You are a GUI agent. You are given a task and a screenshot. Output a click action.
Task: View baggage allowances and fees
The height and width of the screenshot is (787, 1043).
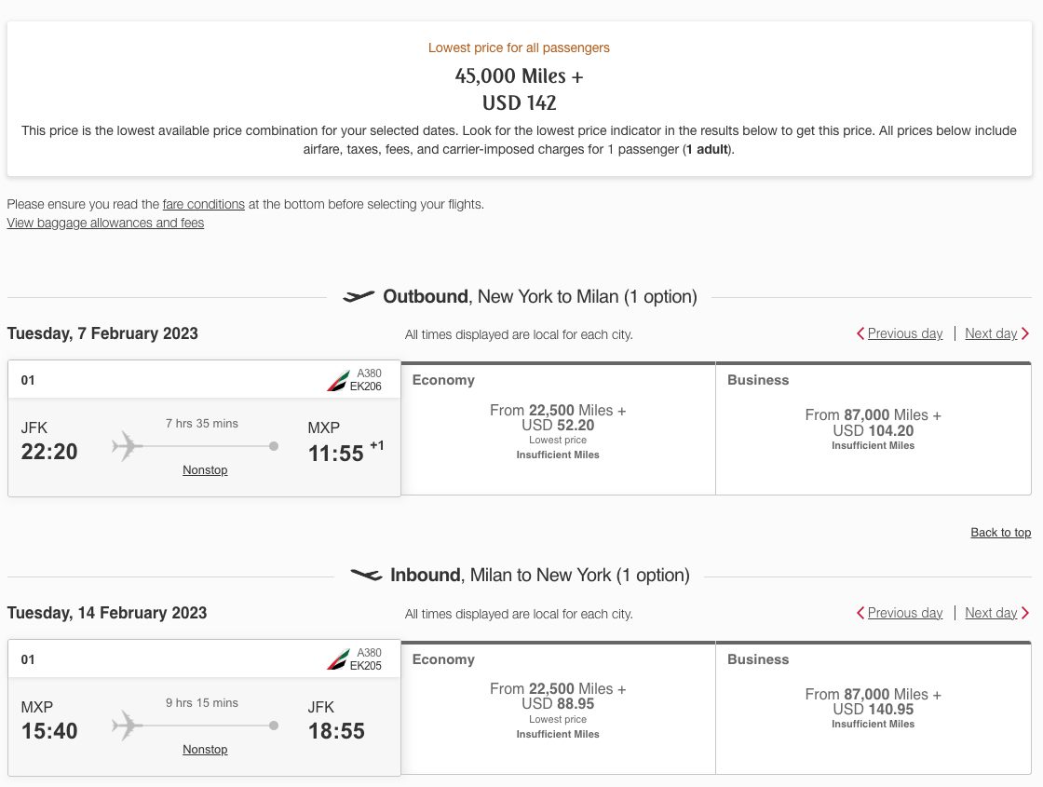pos(104,223)
